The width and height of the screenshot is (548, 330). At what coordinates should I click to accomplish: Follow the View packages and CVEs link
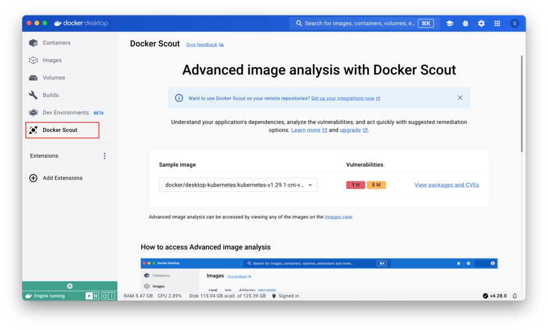[446, 185]
